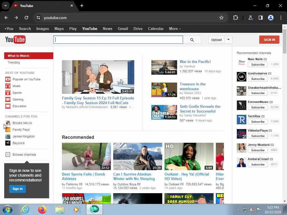Screen dimensions: 287x215
Task: Open Images in the Google bar
Action: coord(43,29)
